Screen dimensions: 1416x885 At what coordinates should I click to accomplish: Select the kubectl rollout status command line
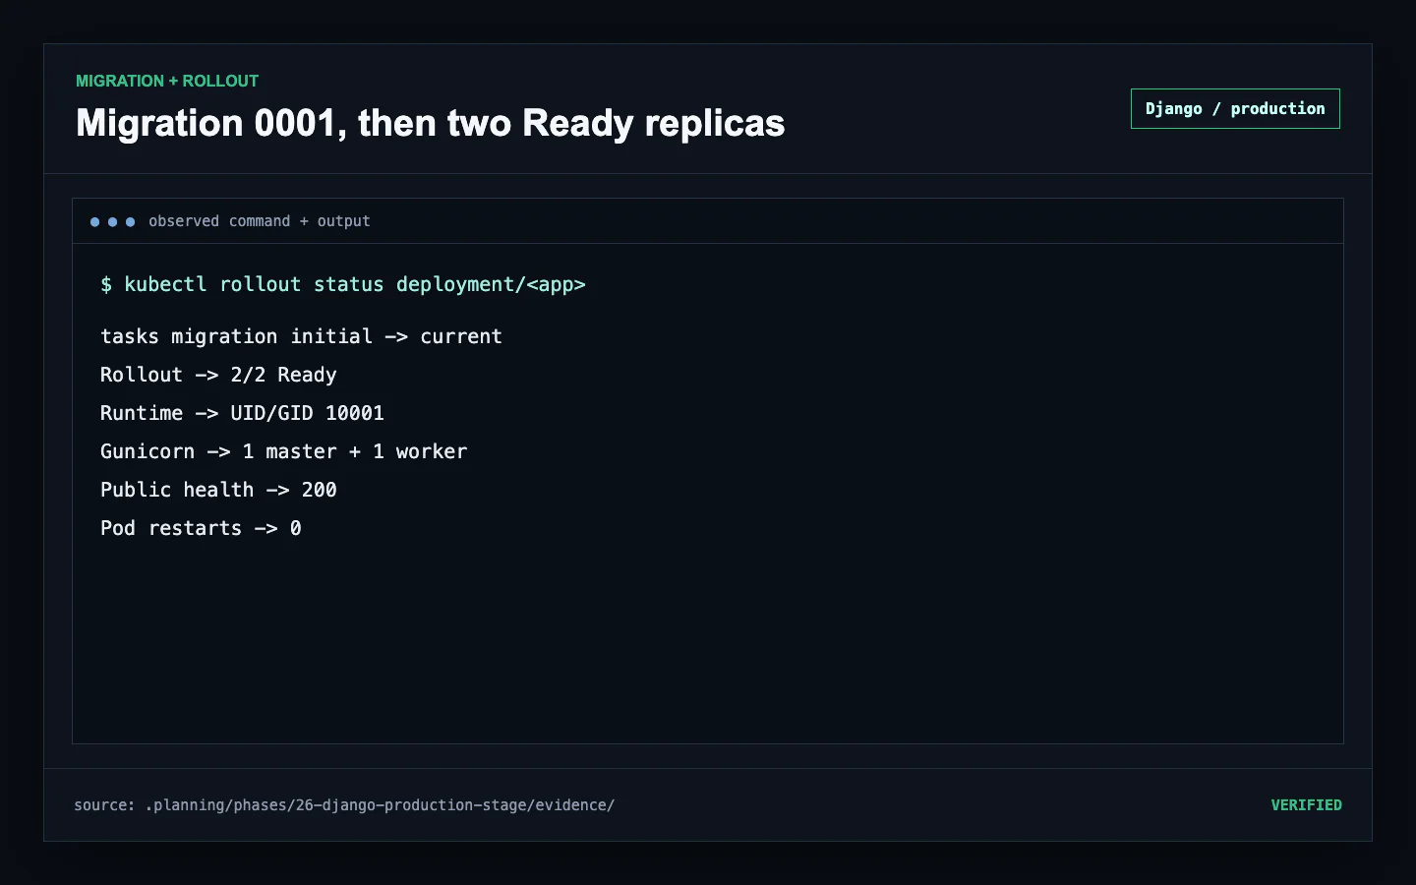(x=343, y=284)
